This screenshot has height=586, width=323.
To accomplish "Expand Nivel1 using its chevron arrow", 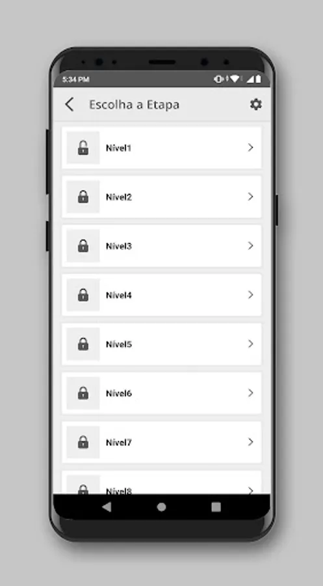I will pyautogui.click(x=251, y=148).
